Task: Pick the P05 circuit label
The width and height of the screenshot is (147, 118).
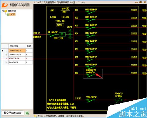Action: tap(76, 41)
